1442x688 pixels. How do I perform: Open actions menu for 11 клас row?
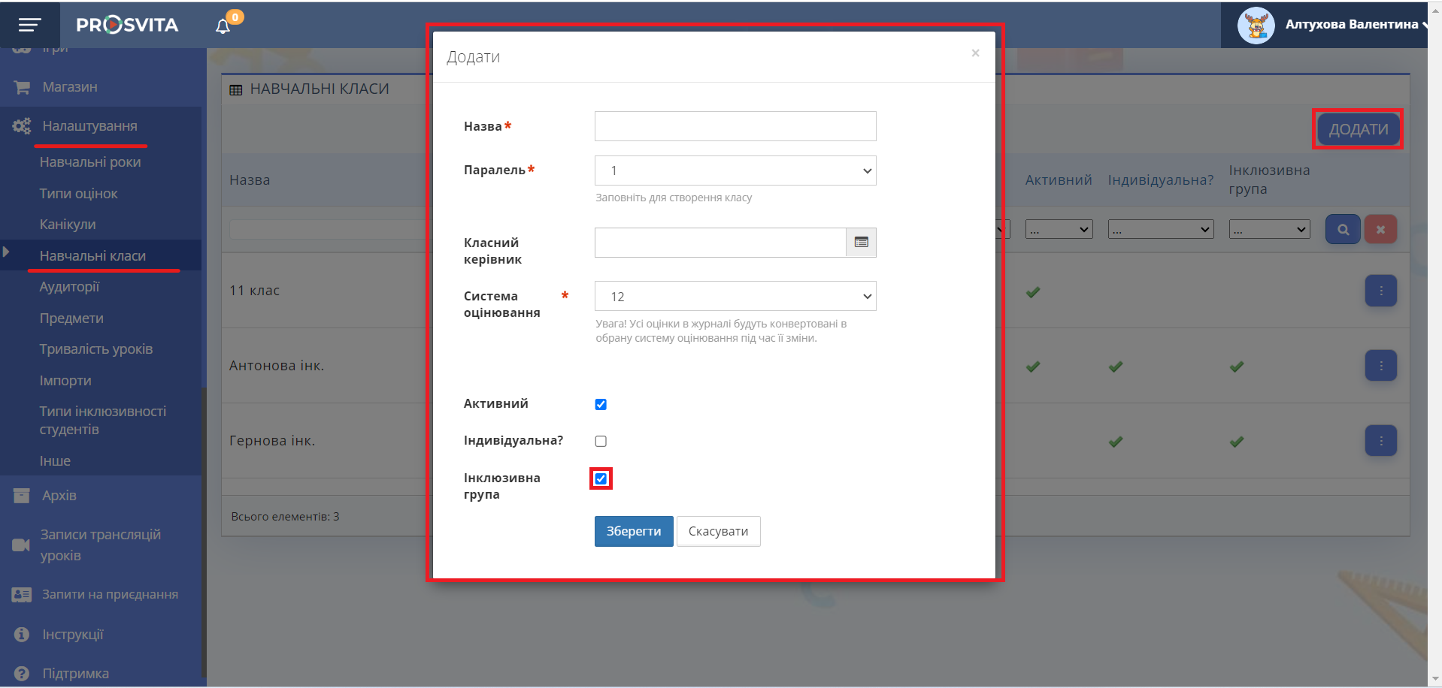[x=1380, y=291]
